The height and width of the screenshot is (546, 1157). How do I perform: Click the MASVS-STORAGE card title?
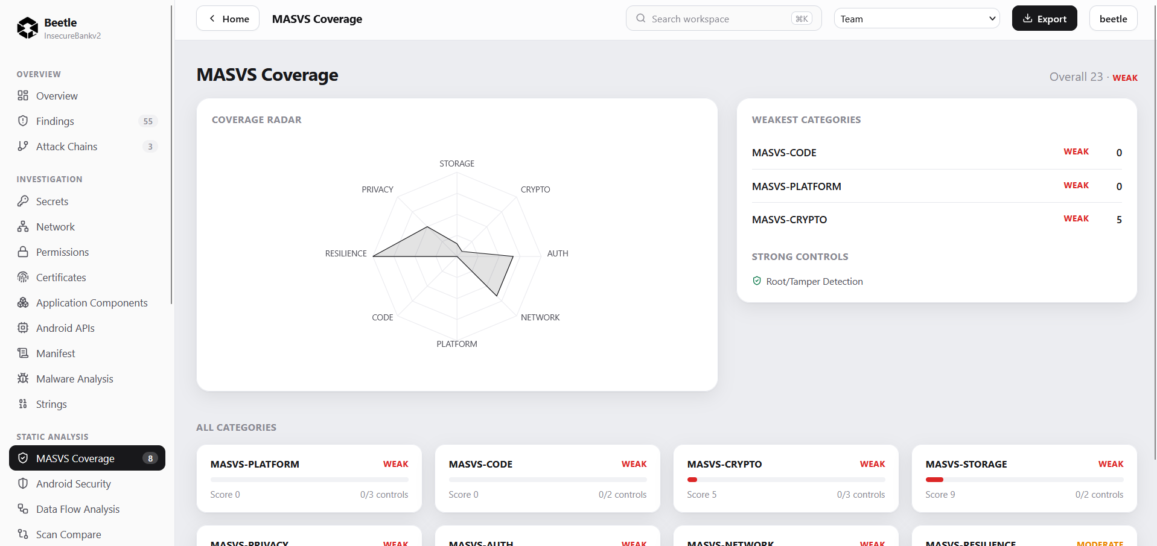(x=966, y=464)
